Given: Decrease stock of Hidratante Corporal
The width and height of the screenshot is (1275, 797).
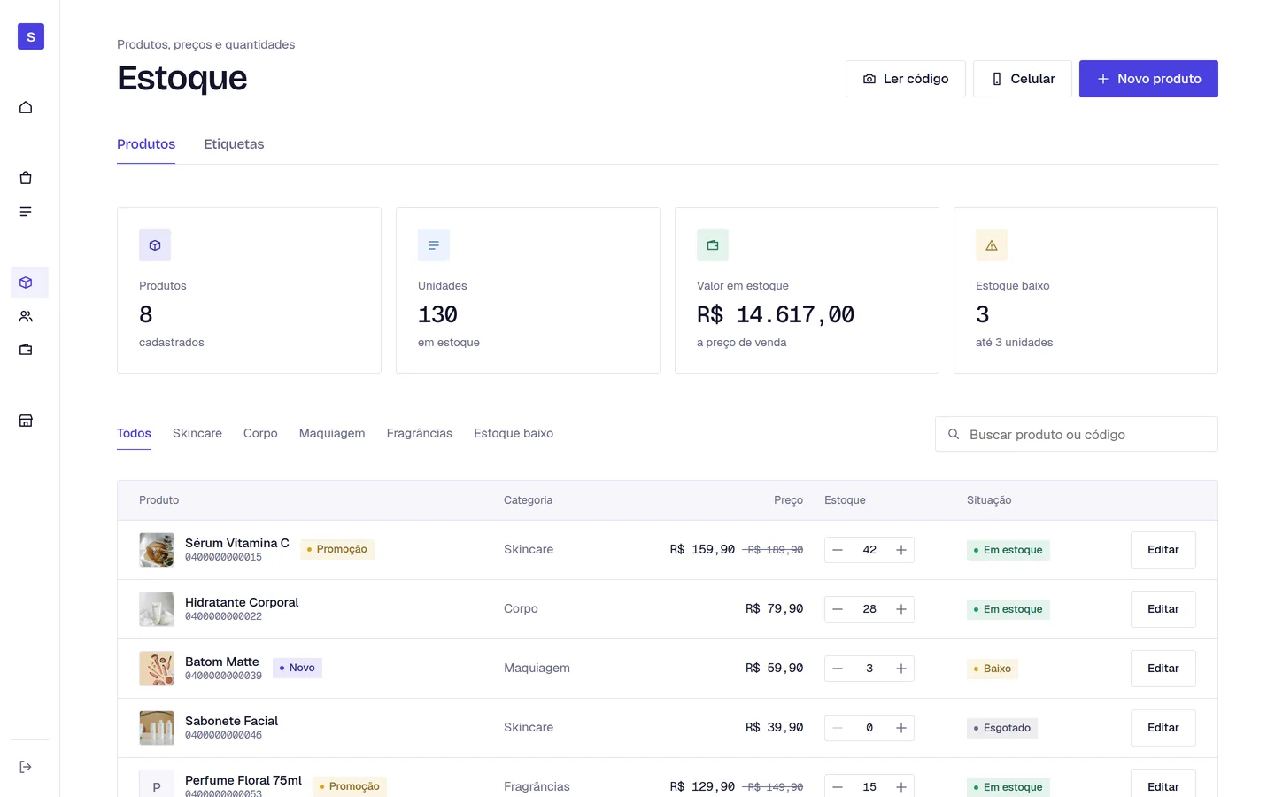Looking at the screenshot, I should pyautogui.click(x=838, y=609).
